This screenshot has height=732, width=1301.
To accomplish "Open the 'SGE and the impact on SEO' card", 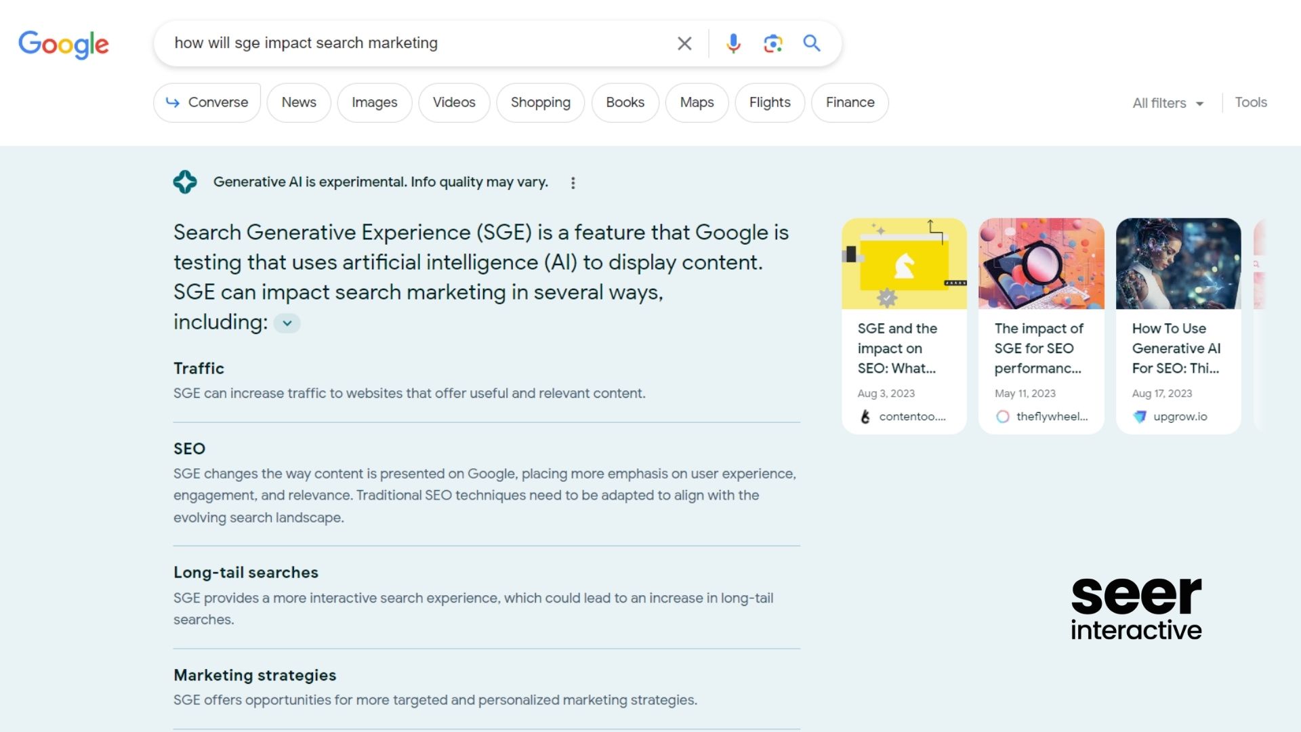I will [897, 348].
